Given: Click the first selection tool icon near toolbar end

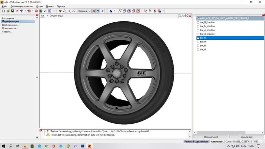Looking at the screenshot, I should pyautogui.click(x=145, y=11).
